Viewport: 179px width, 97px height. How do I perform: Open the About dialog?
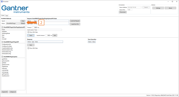click(x=170, y=8)
